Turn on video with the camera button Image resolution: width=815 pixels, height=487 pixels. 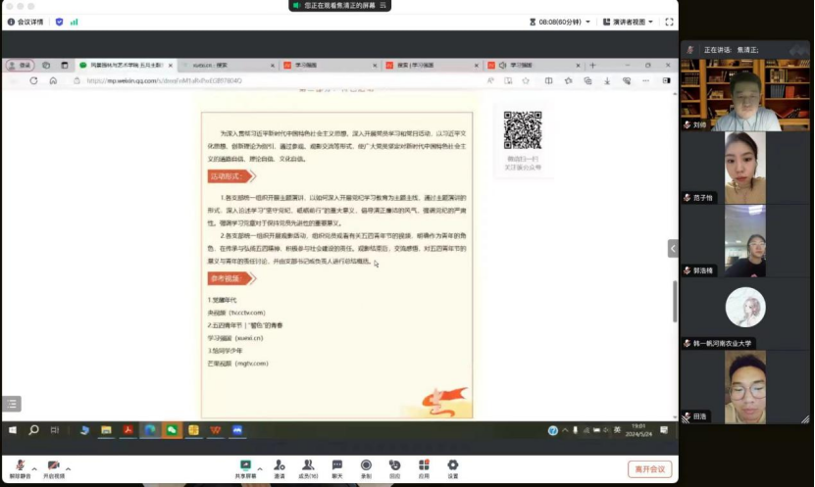point(53,465)
